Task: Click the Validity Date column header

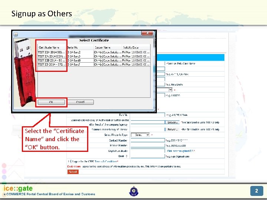Action: 136,47
